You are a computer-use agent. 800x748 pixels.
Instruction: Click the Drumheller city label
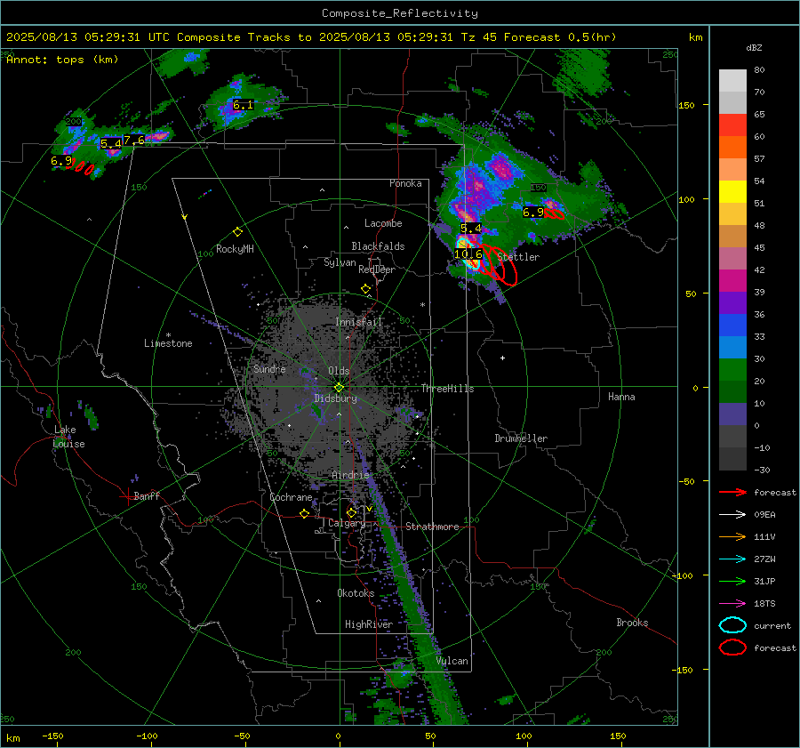[x=521, y=438]
